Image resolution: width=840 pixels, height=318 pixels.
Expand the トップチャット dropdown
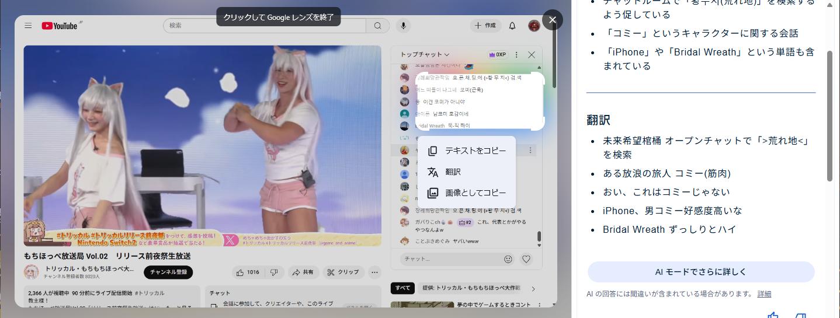[x=425, y=55]
